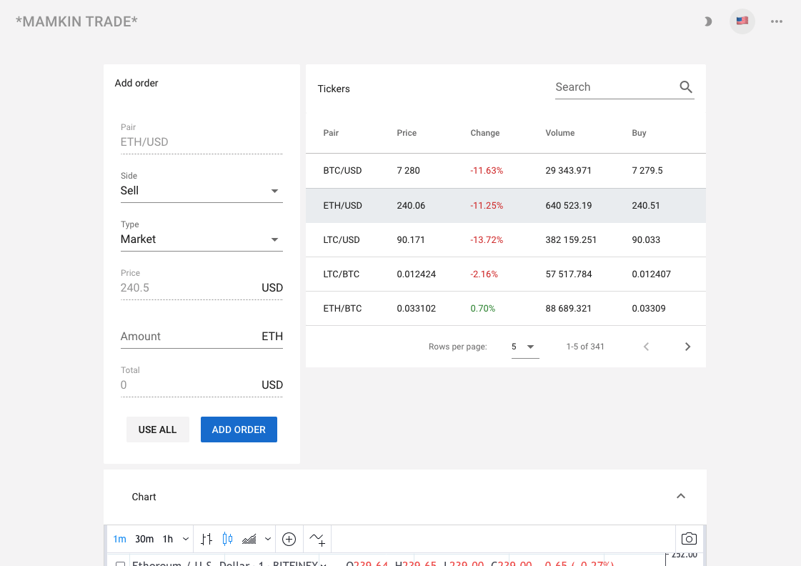The image size is (801, 566).
Task: Click the Price field showing 240.5
Action: click(202, 288)
